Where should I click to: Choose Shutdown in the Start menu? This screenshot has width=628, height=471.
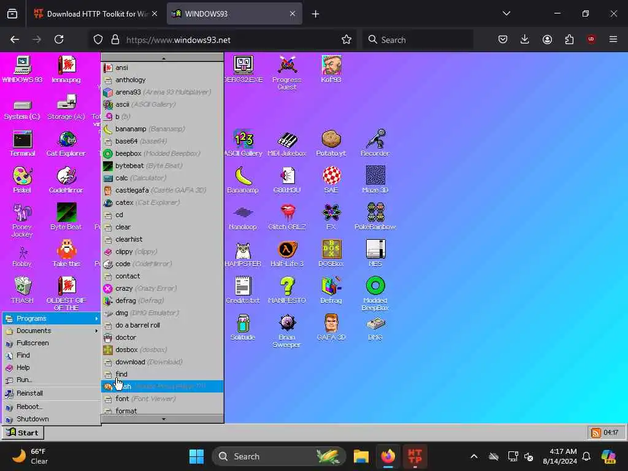coord(52,419)
